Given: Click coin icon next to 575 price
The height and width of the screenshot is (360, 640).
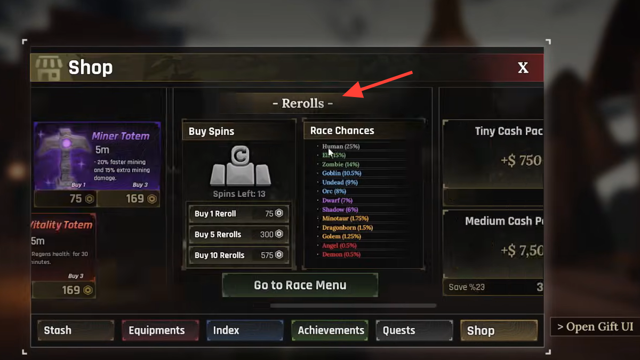Looking at the screenshot, I should (x=278, y=255).
